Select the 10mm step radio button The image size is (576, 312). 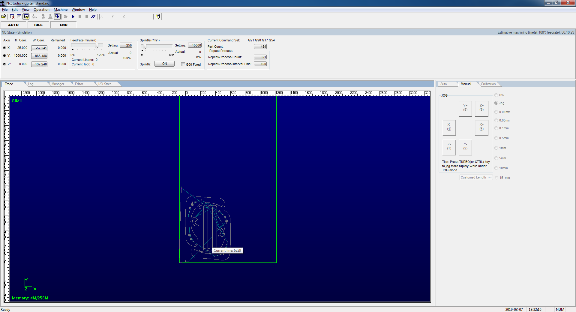coord(496,168)
